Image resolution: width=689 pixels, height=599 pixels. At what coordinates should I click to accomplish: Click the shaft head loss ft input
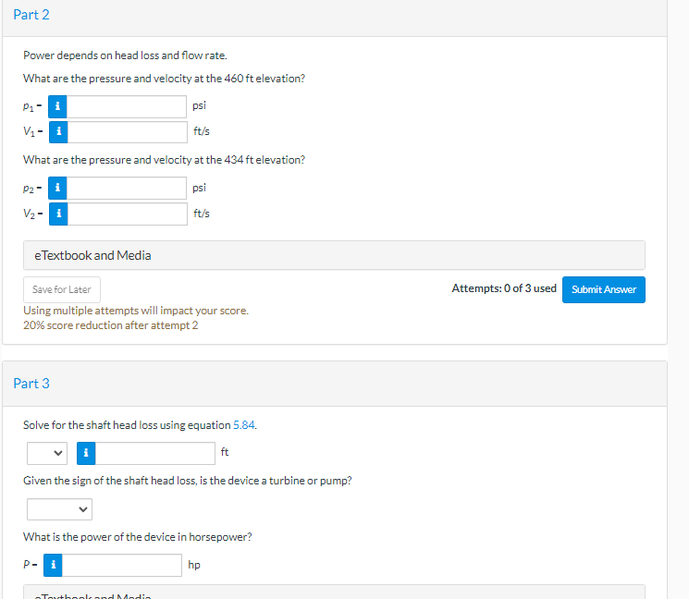tap(155, 453)
